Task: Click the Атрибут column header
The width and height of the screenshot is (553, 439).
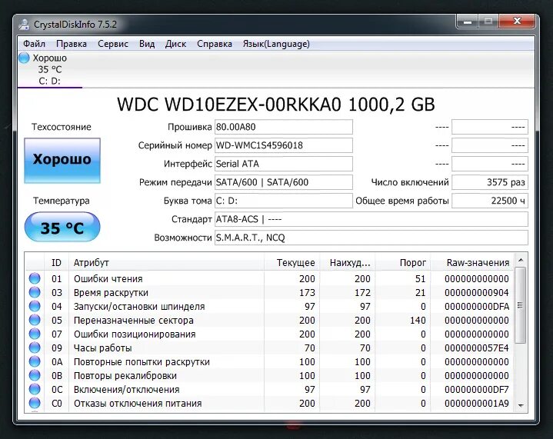Action: [x=166, y=263]
